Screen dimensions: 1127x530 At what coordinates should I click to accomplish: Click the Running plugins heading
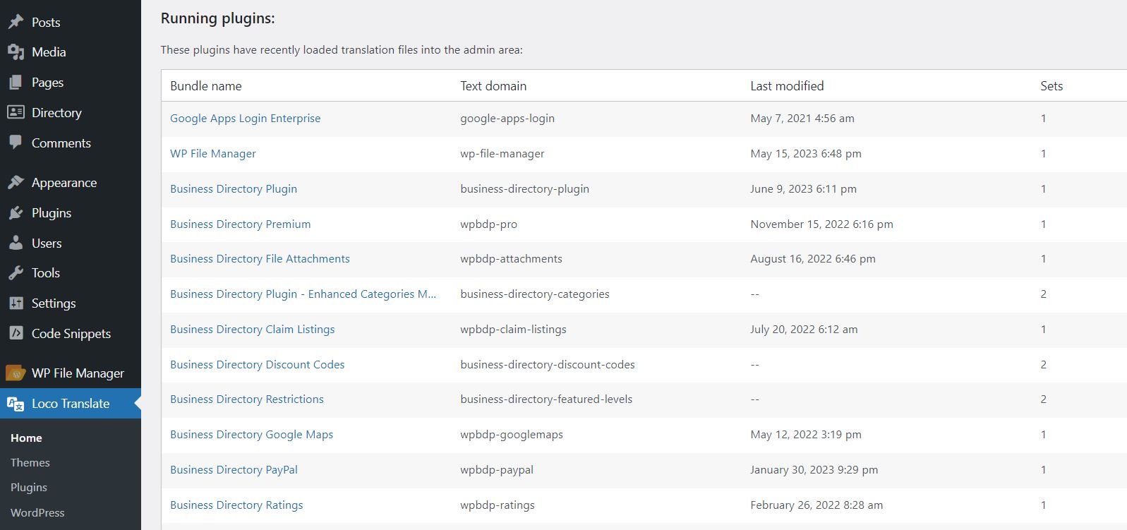[218, 19]
